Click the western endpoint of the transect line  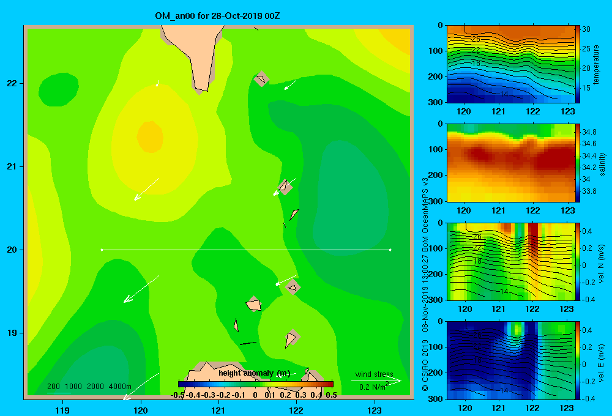click(102, 250)
